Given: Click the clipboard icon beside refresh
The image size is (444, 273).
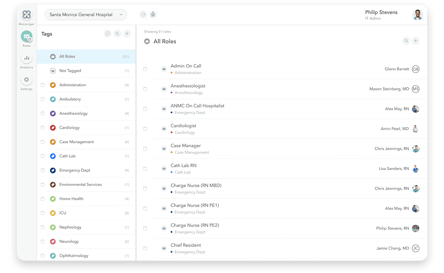Looking at the screenshot, I should [x=153, y=15].
